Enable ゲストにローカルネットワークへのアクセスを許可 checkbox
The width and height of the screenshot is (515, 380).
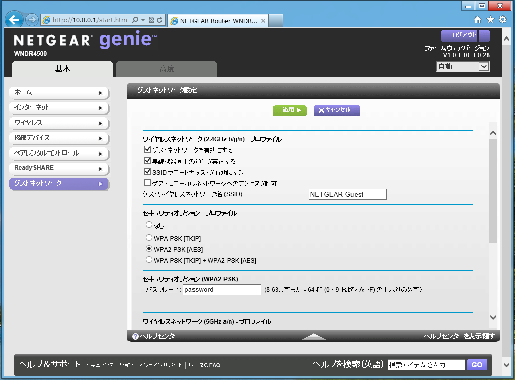148,183
